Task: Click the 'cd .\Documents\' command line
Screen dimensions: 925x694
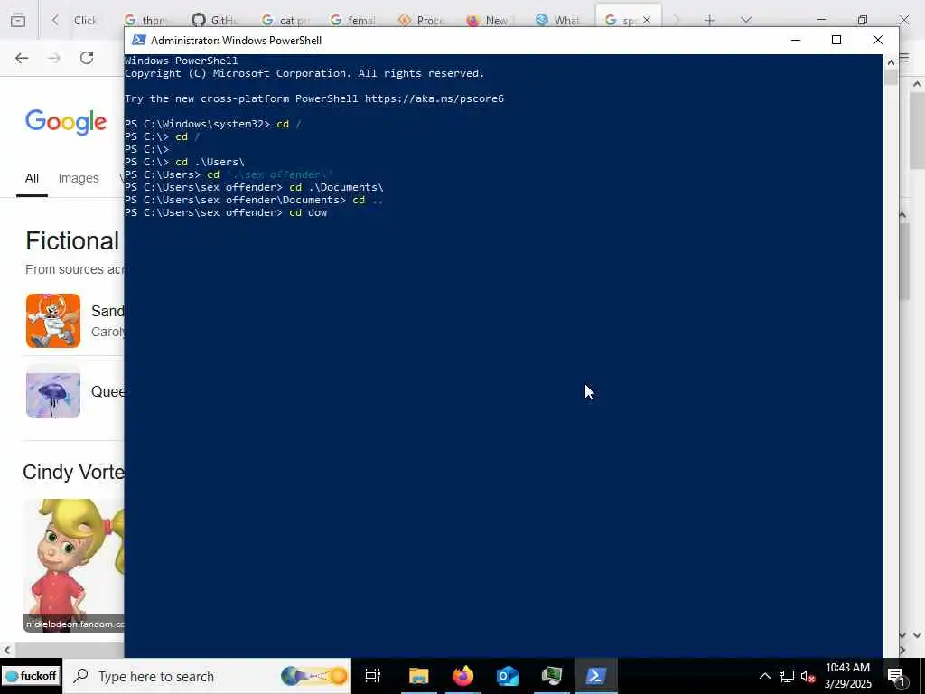Action: tap(336, 187)
